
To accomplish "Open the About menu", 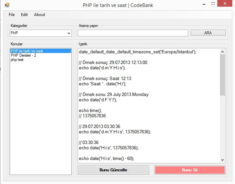I will [x=39, y=15].
